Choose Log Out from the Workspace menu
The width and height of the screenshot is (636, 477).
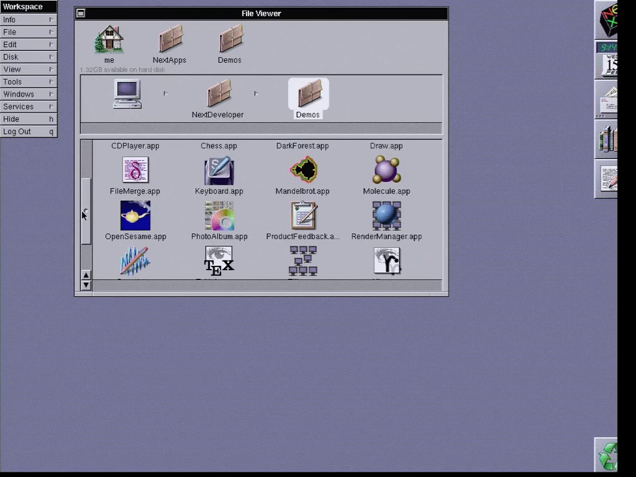point(28,131)
